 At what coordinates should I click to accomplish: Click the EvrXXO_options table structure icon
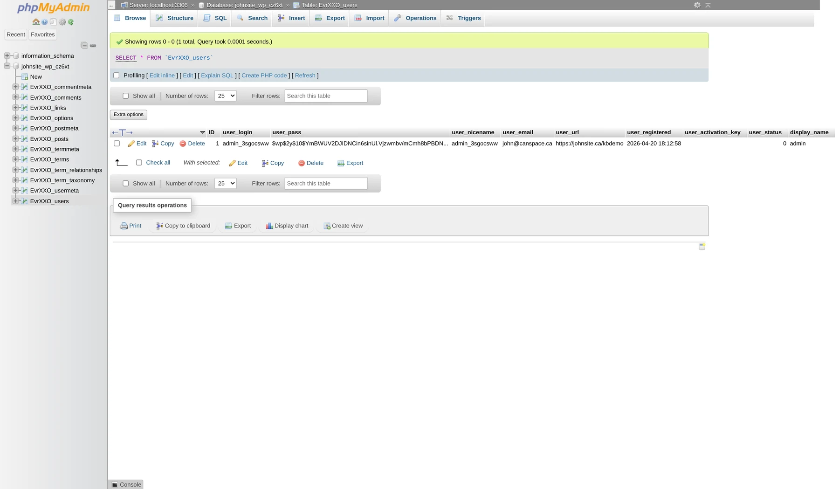coord(25,118)
